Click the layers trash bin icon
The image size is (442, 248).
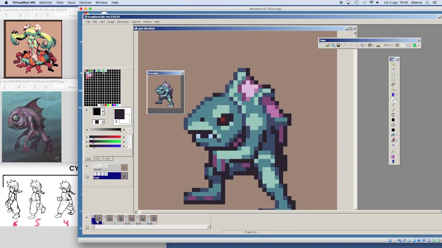87,176
